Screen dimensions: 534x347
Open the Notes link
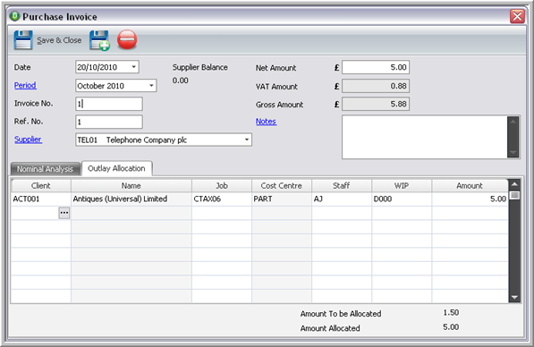(266, 122)
